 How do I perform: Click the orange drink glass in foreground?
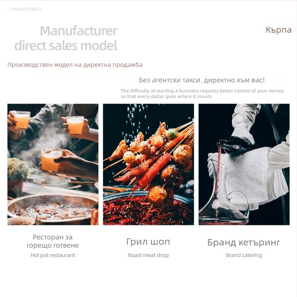point(51,160)
